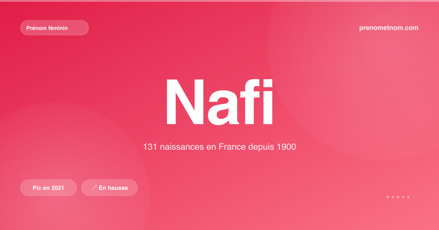Viewport: 439px width, 230px height.
Task: Click the 'Pic en 2021' badge
Action: coord(48,188)
